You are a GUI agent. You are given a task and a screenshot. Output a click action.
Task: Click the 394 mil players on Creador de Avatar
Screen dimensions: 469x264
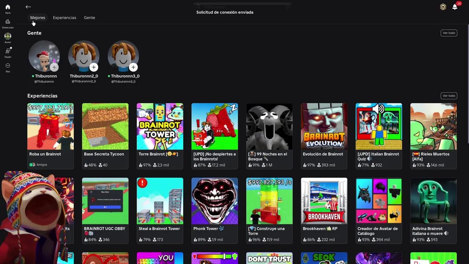coord(381,240)
